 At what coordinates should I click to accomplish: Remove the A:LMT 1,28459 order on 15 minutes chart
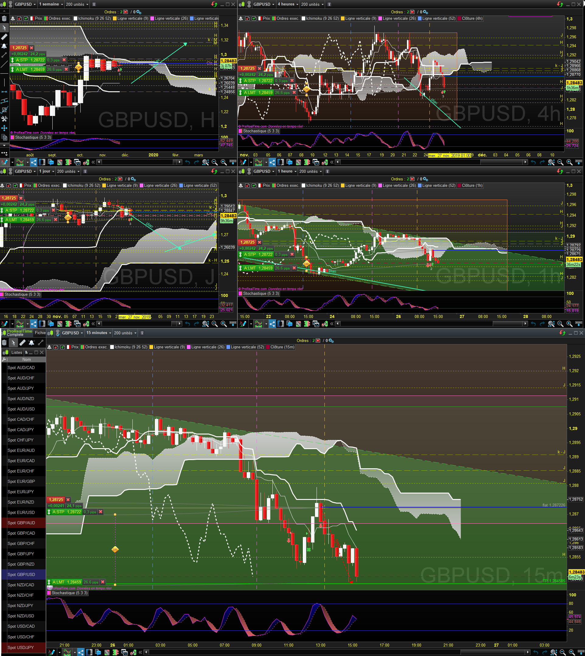click(103, 582)
